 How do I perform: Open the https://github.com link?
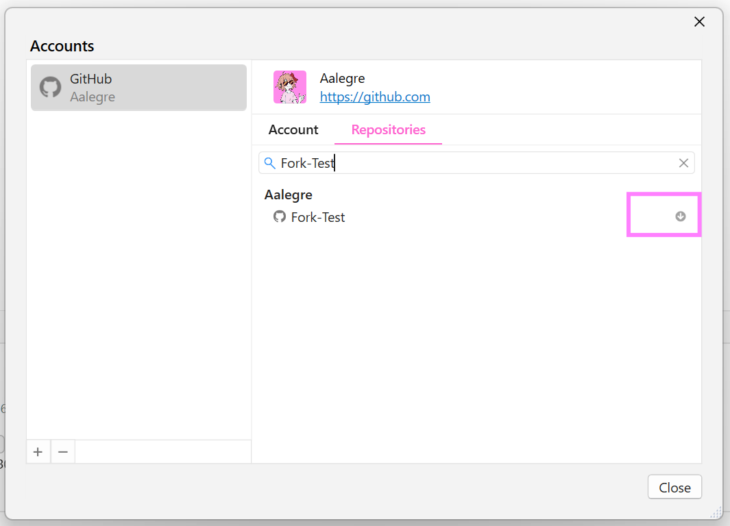(x=375, y=97)
